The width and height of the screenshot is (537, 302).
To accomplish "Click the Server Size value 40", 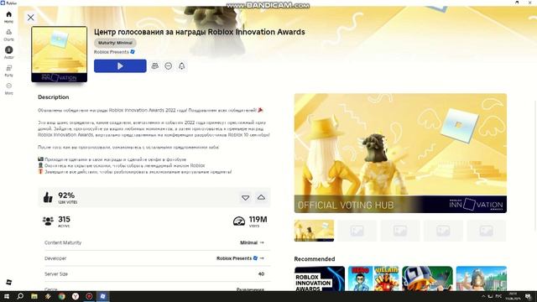I will click(x=261, y=274).
